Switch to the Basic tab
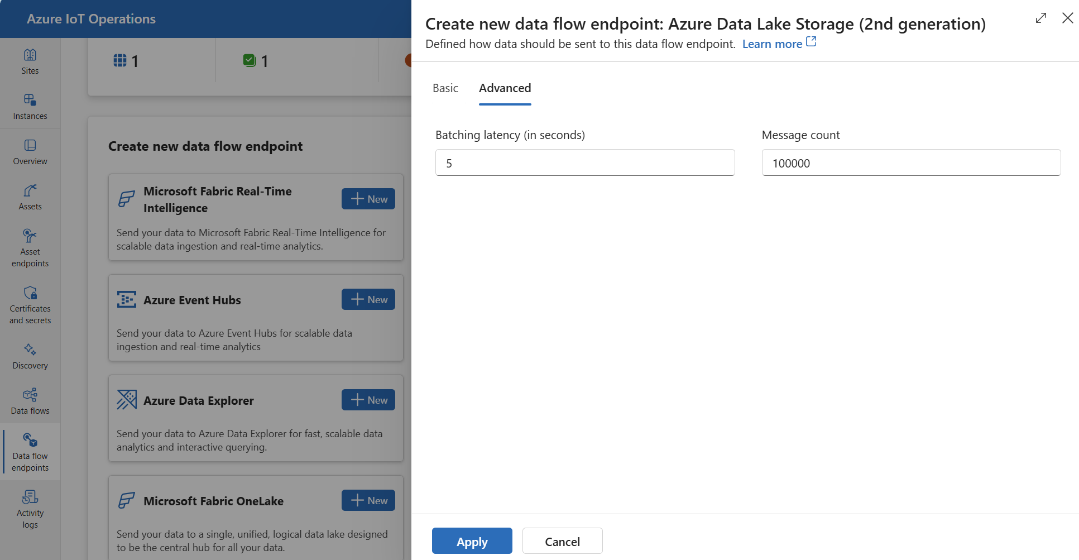 pyautogui.click(x=445, y=88)
